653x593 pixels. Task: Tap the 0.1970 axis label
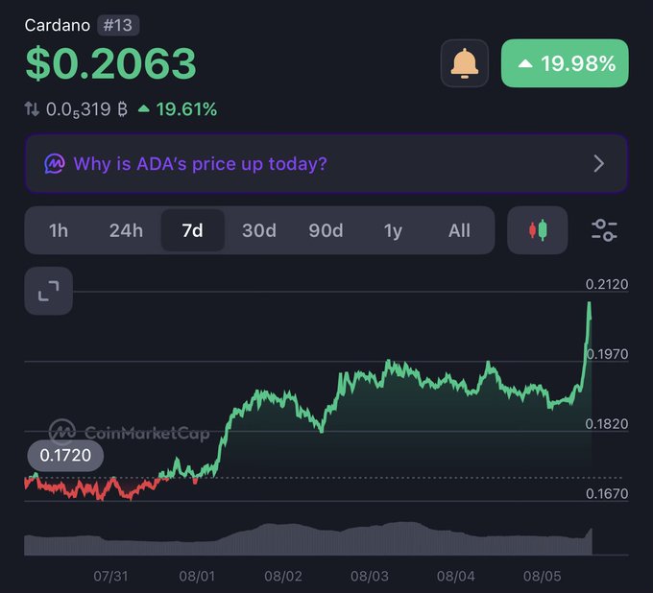[607, 354]
